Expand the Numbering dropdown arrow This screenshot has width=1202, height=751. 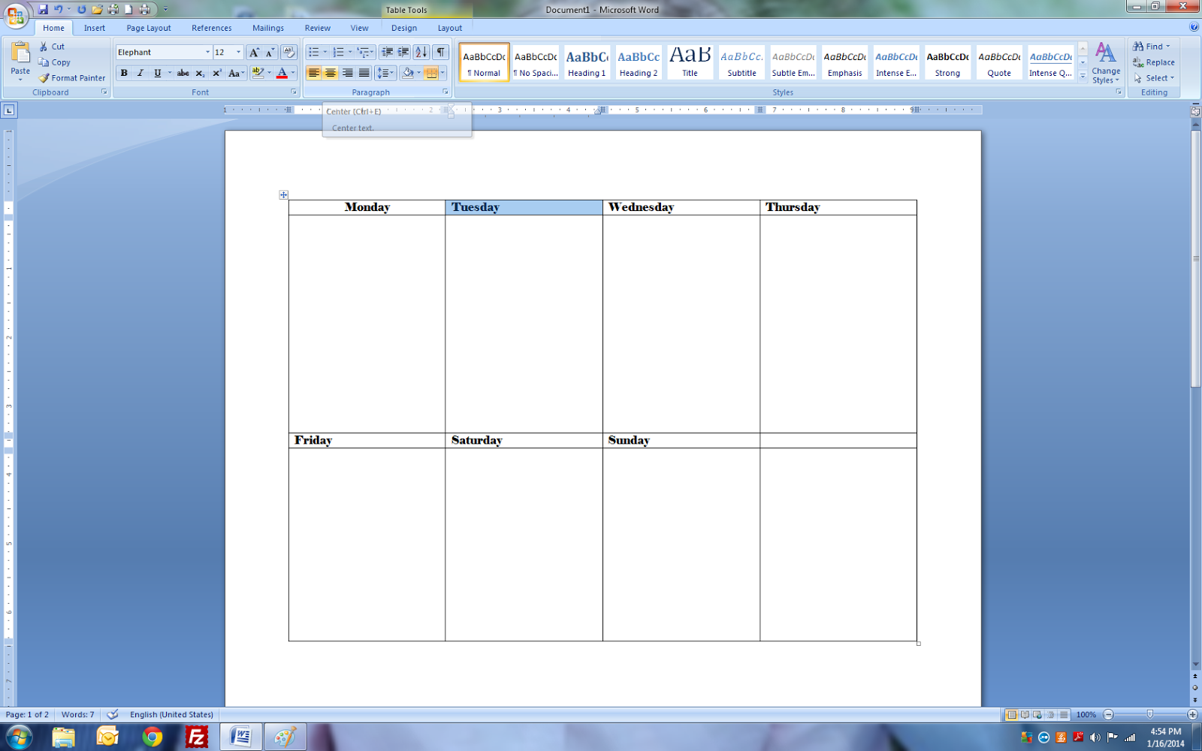pyautogui.click(x=350, y=53)
